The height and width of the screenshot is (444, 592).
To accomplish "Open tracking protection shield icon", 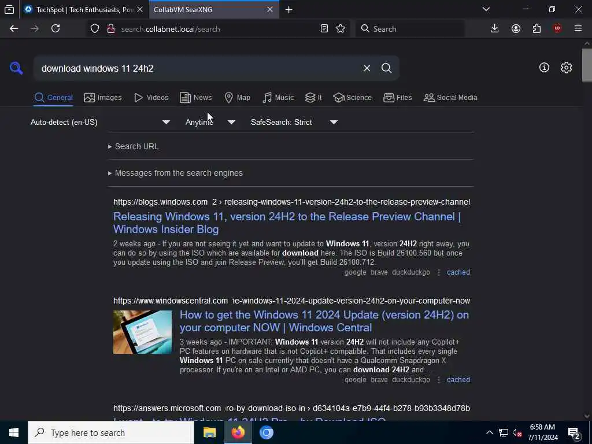I will point(95,29).
